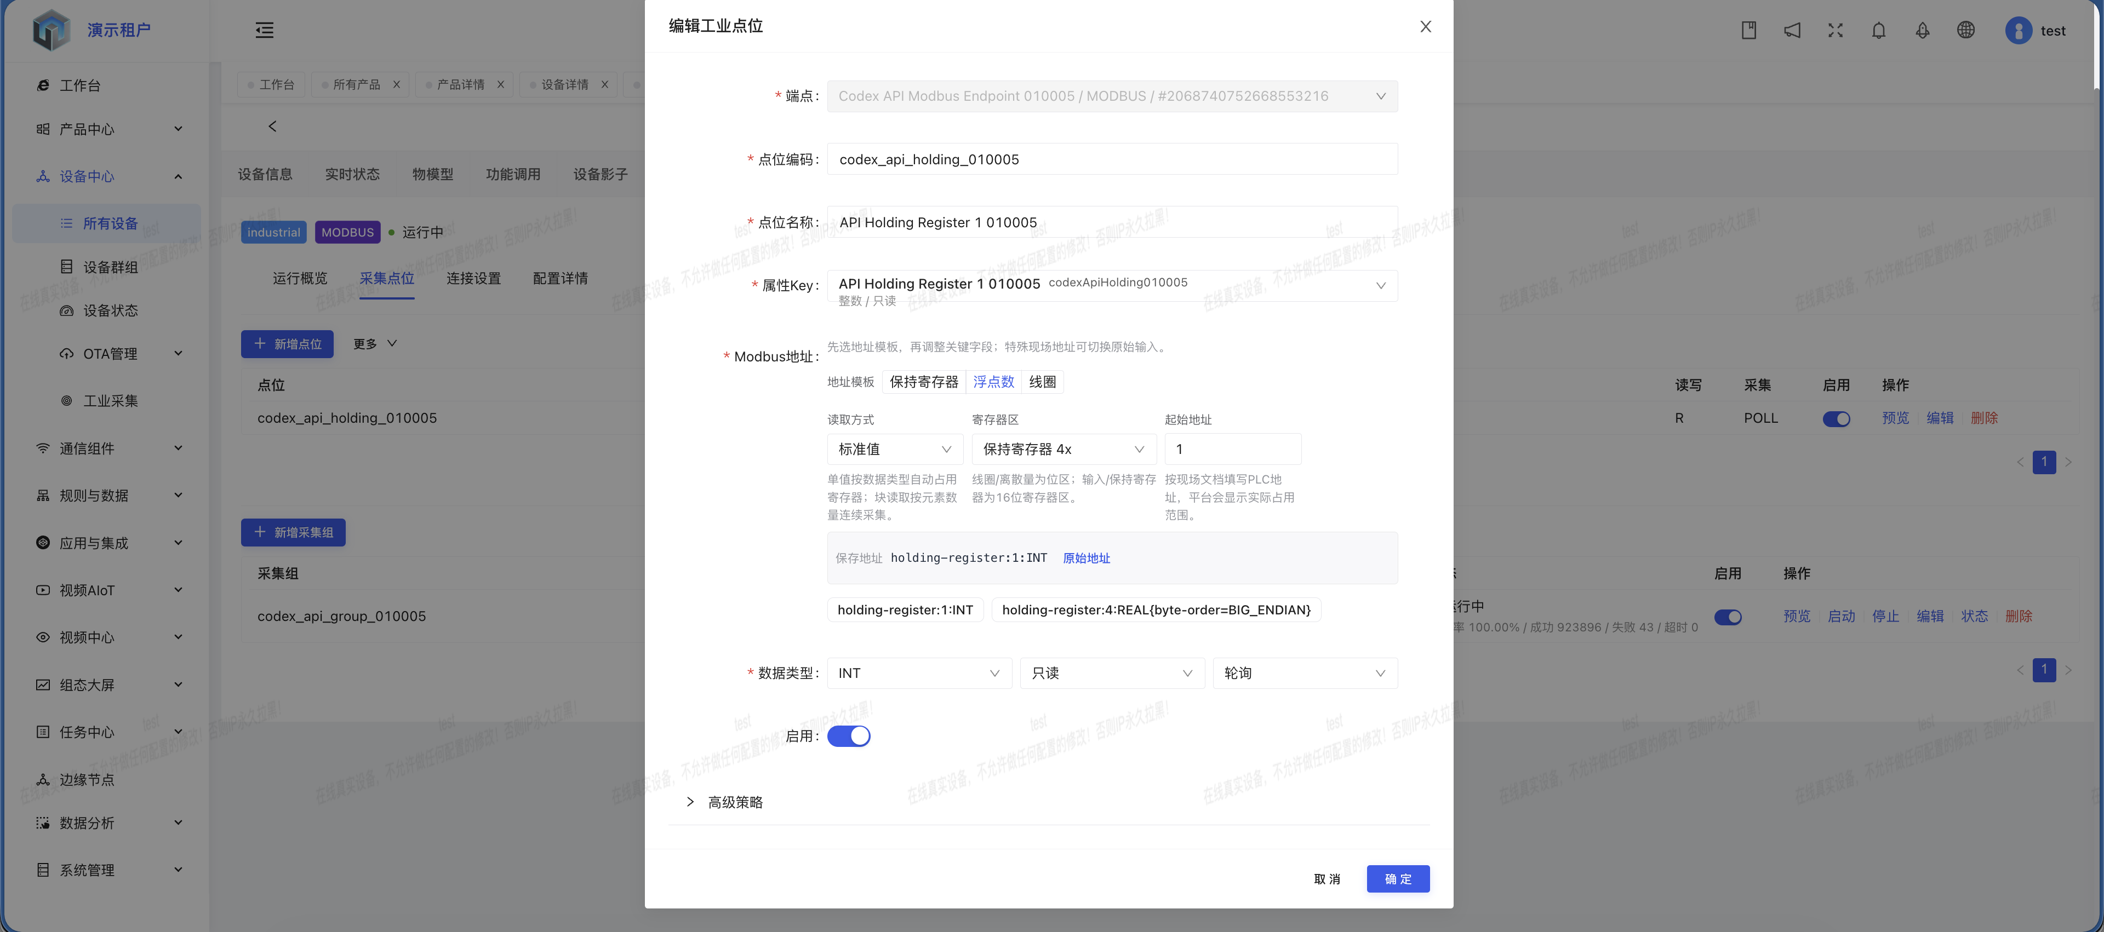Expand the 高级策略 section

724,802
